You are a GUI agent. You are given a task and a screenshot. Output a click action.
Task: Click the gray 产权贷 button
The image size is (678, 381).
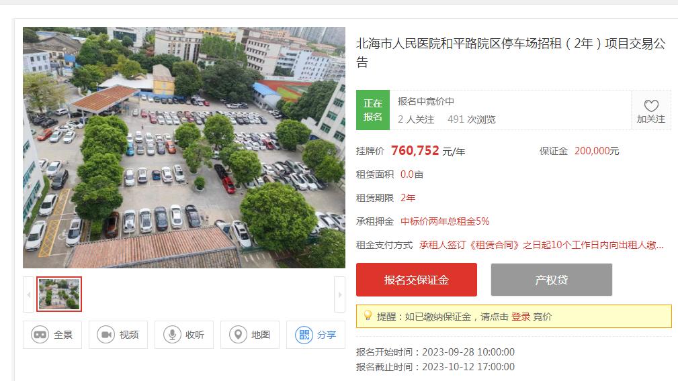coord(551,280)
